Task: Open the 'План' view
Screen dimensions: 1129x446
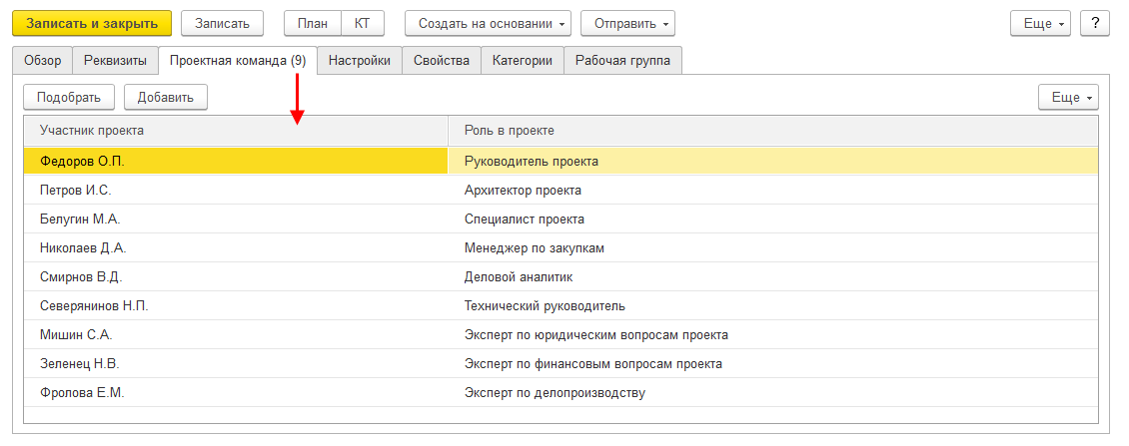Action: click(312, 23)
